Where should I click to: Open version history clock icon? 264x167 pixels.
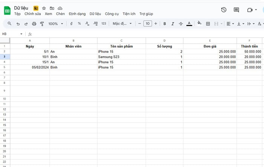click(x=224, y=10)
